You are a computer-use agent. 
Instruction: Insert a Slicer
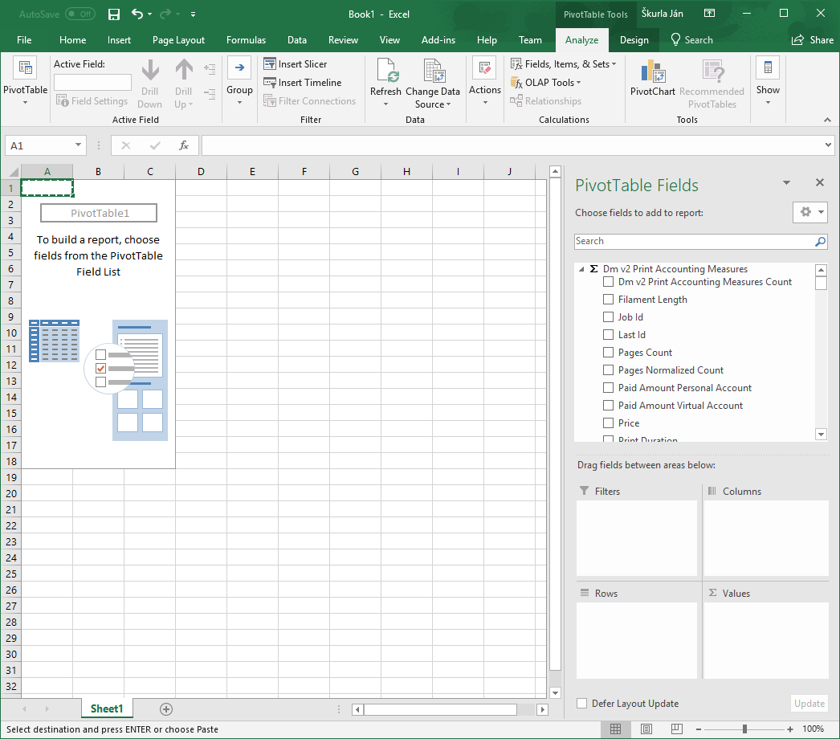pos(303,63)
